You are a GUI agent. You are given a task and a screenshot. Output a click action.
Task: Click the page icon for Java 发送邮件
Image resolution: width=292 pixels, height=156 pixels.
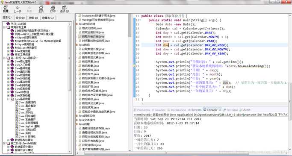click(x=17, y=119)
